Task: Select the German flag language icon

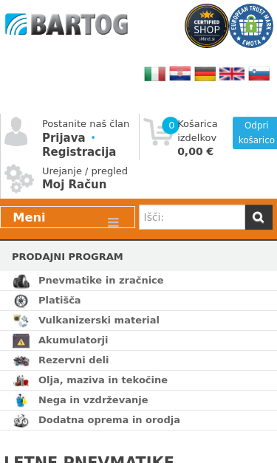Action: [x=205, y=74]
